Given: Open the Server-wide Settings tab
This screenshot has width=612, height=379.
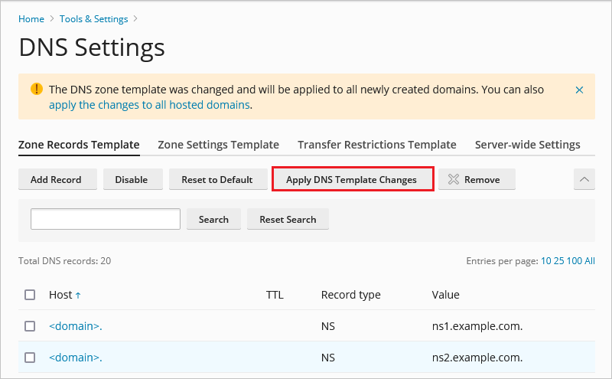Looking at the screenshot, I should click(527, 145).
